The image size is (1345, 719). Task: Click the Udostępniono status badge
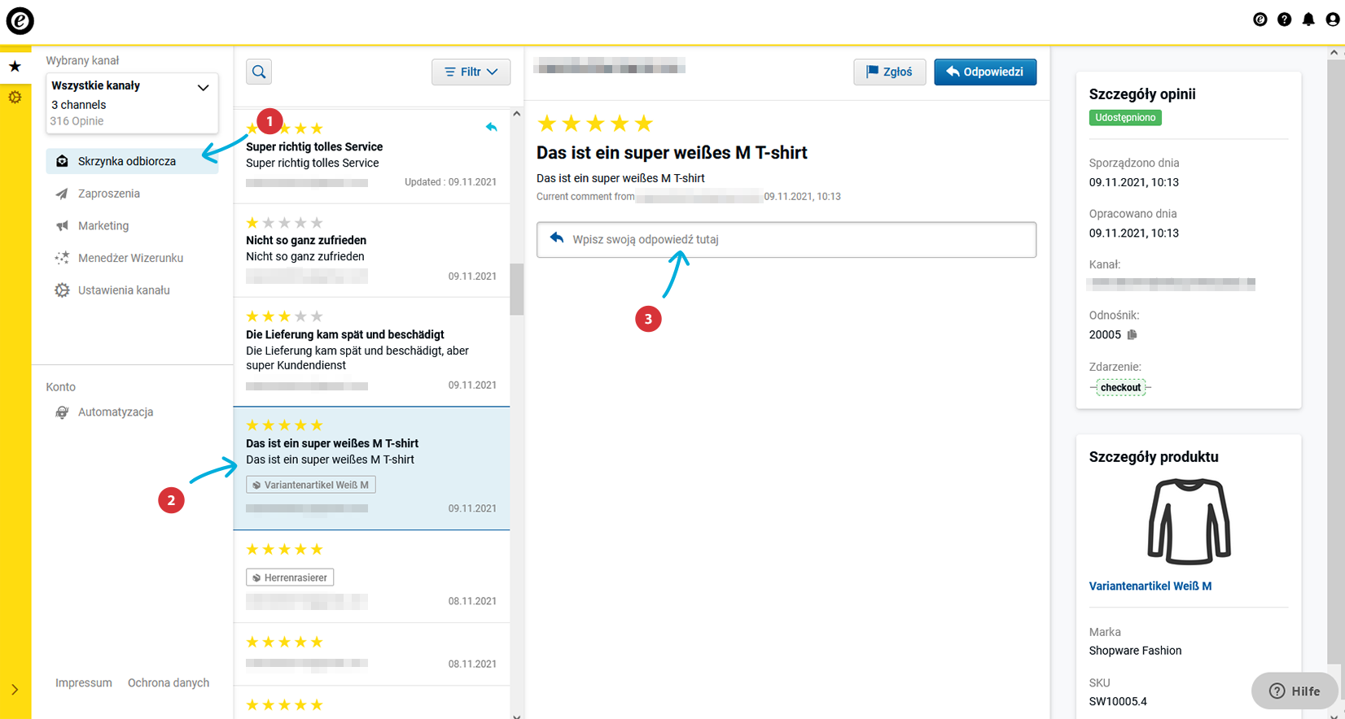[x=1125, y=117]
